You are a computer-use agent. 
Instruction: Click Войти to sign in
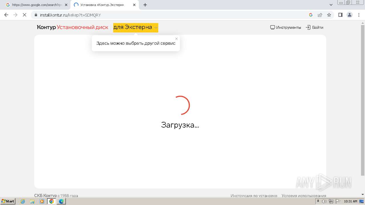click(315, 27)
